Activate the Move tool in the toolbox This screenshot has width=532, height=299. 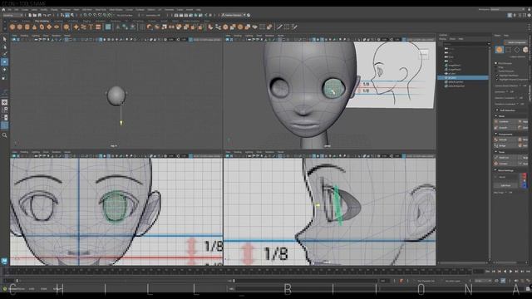point(4,62)
